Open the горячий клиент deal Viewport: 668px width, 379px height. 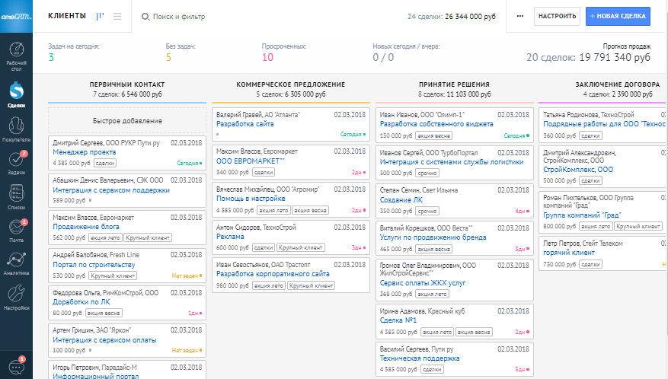569,253
